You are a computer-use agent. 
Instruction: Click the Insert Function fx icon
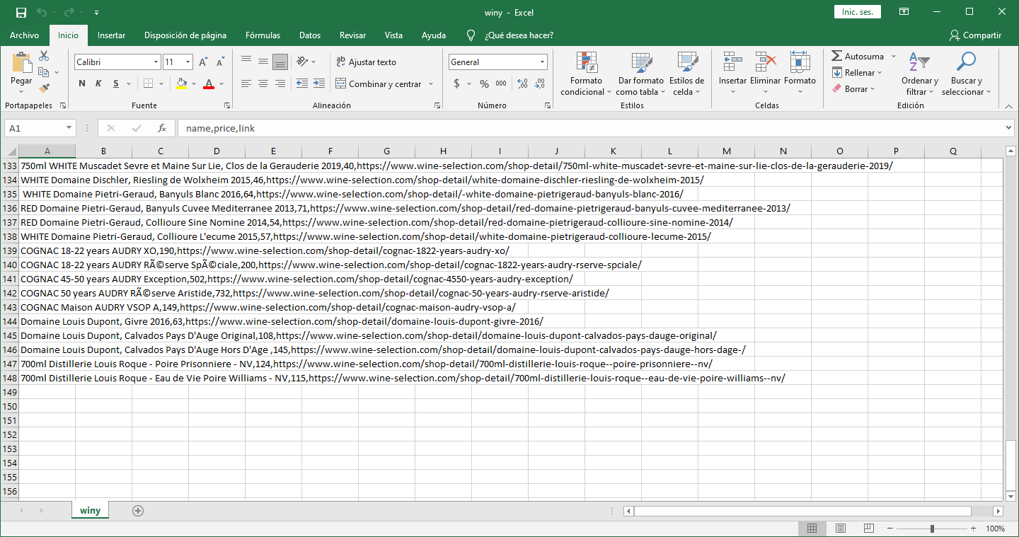pyautogui.click(x=162, y=128)
